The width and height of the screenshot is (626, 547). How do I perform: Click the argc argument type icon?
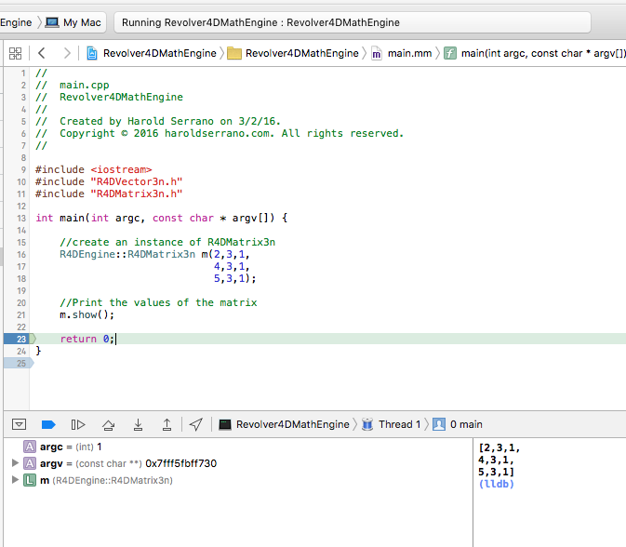tap(30, 447)
